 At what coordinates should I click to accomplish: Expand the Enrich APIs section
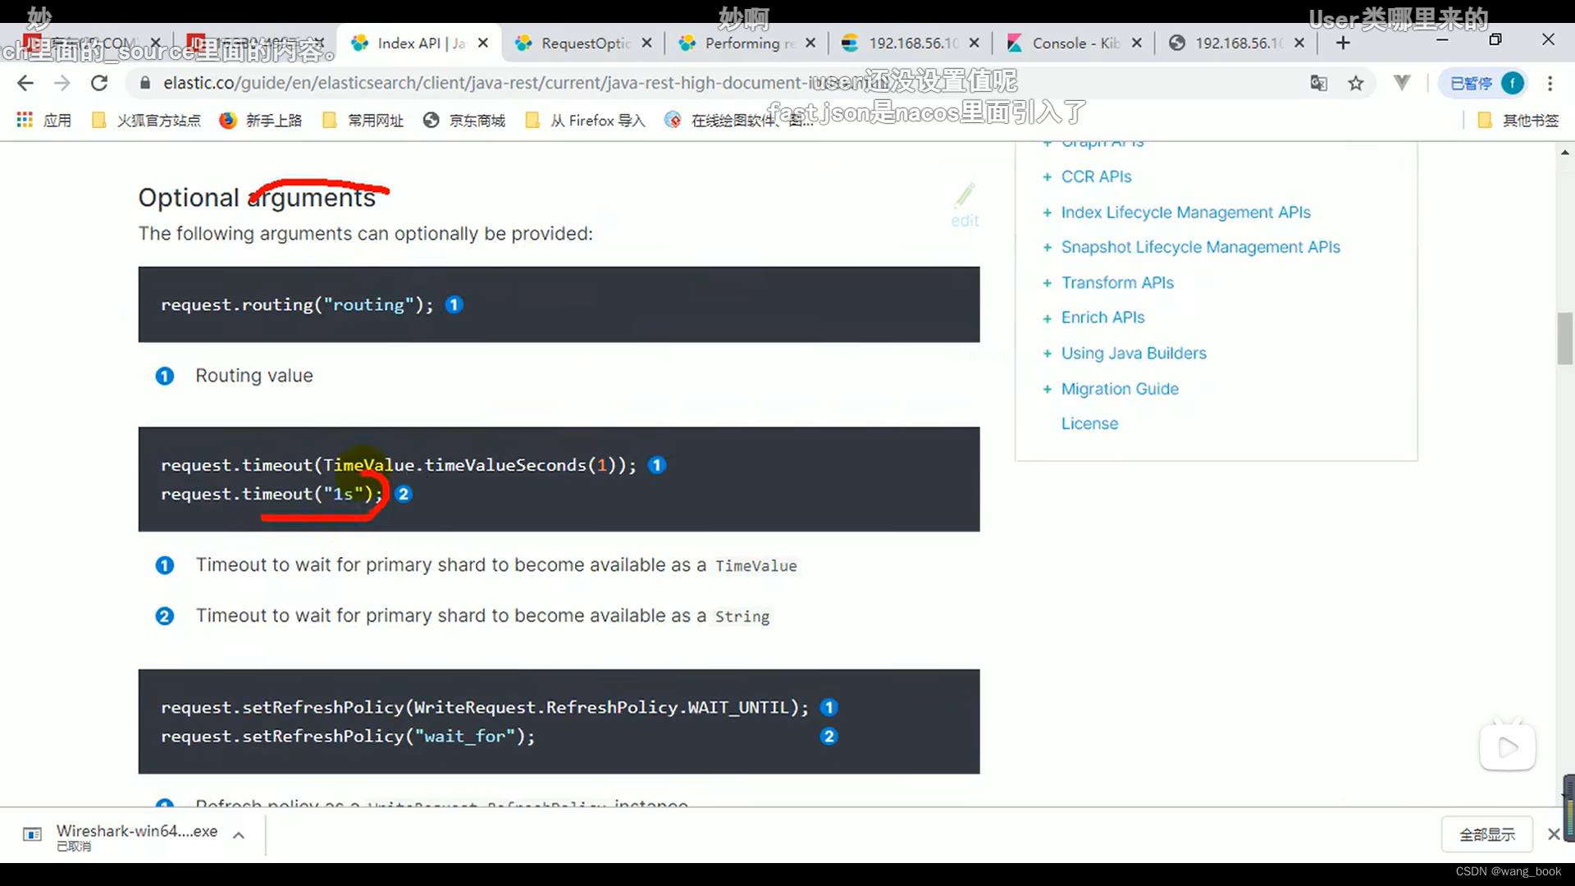pos(1047,318)
